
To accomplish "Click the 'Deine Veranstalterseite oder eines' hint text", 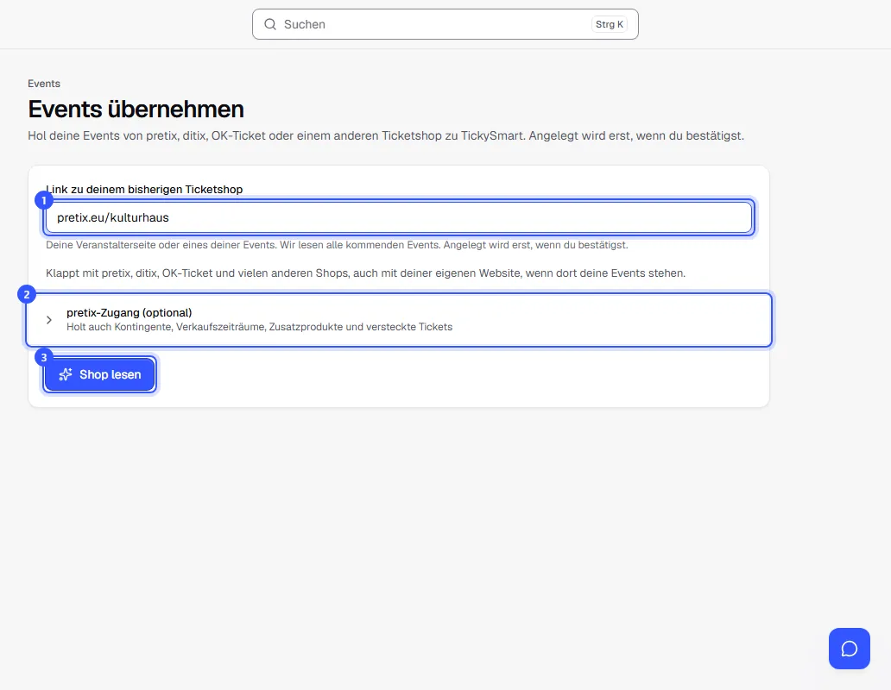I will 337,245.
